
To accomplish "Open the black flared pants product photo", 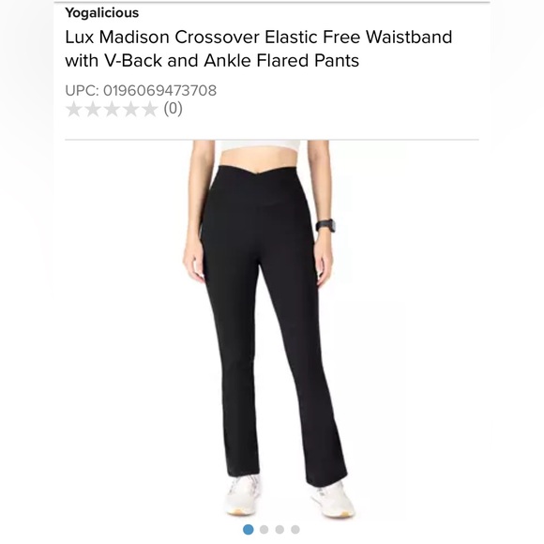I will 269,329.
